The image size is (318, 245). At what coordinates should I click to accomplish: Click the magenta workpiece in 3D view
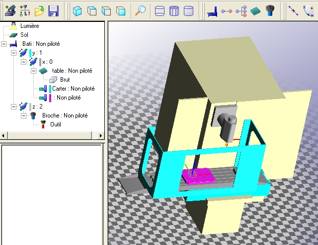[199, 176]
